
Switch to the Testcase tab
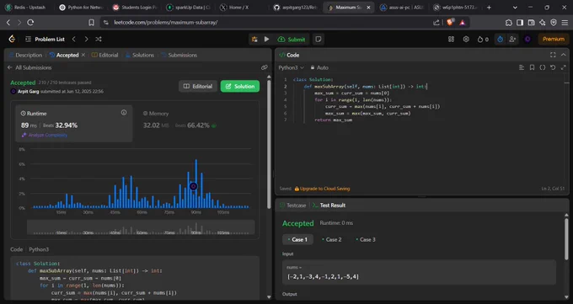click(x=292, y=205)
